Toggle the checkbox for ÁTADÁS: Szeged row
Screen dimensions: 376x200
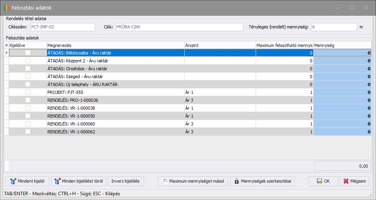click(x=28, y=77)
